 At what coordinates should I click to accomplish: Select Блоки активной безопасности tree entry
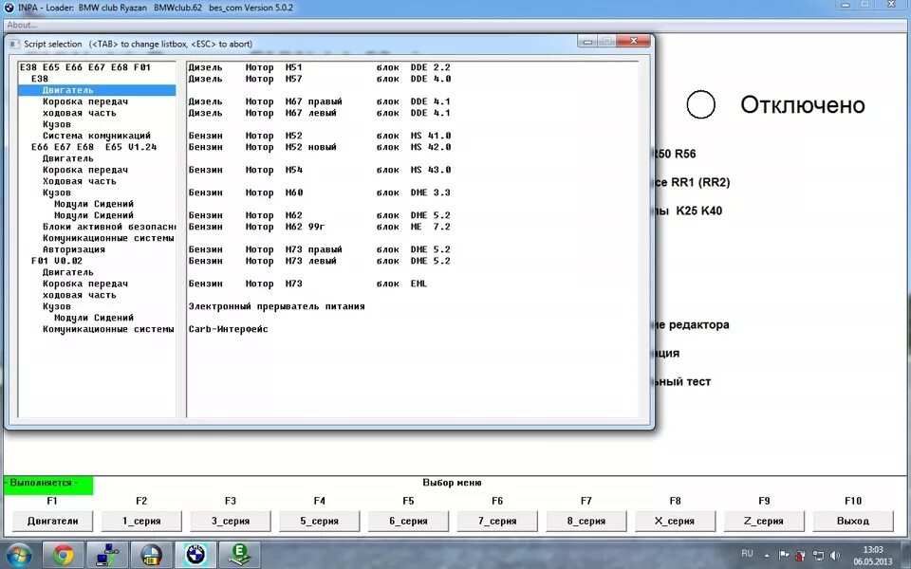pos(108,227)
